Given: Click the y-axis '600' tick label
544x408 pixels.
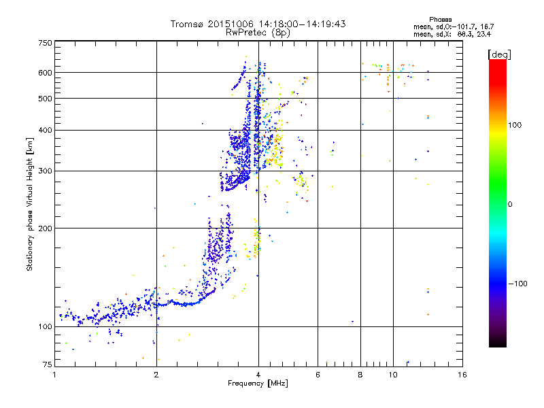Looking at the screenshot, I should 45,73.
